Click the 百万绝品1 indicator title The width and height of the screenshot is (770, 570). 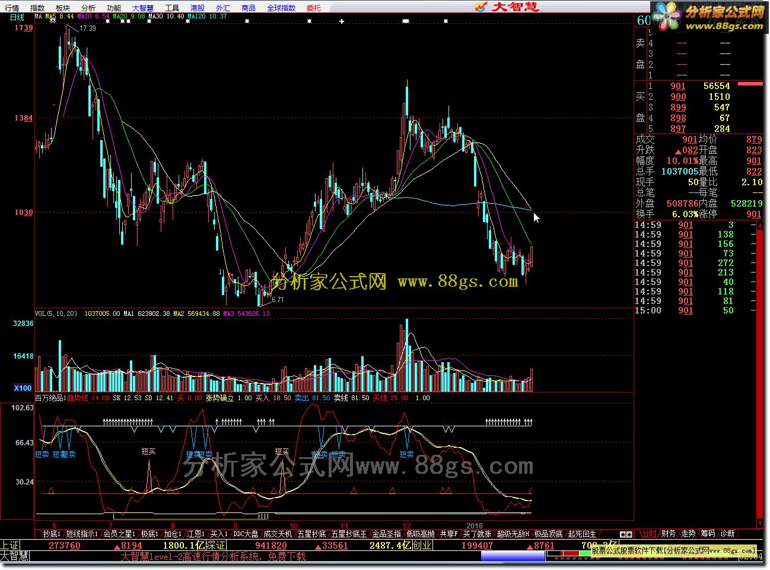[x=50, y=398]
